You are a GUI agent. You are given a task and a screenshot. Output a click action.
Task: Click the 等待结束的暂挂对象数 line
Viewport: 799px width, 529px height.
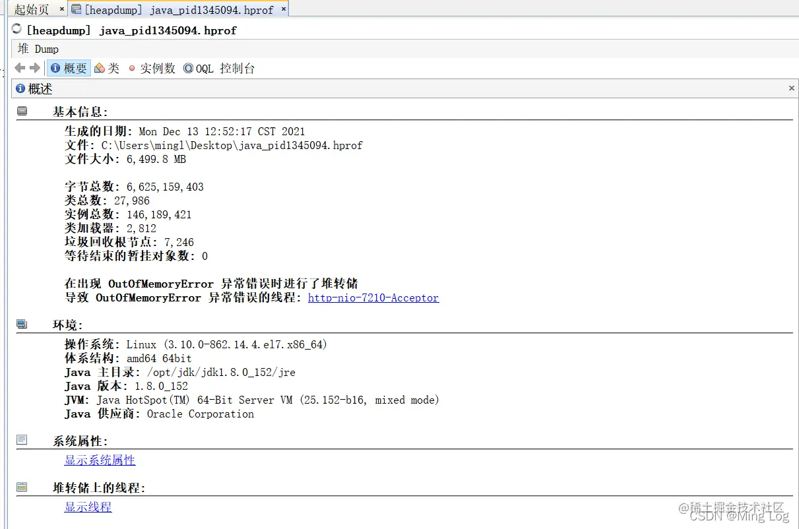[x=136, y=256]
